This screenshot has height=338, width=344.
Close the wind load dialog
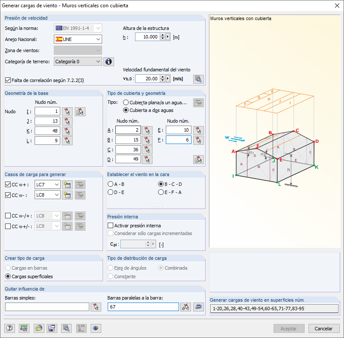[337, 6]
